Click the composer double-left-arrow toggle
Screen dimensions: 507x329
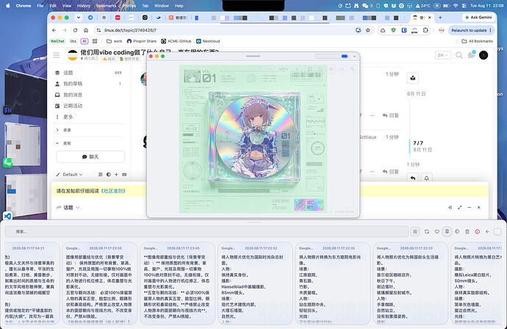450,208
